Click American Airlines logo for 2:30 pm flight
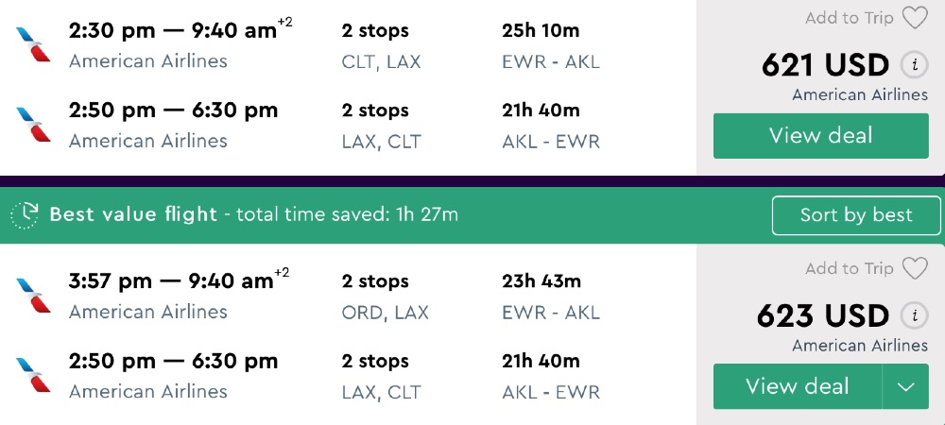Image resolution: width=945 pixels, height=425 pixels. (34, 43)
